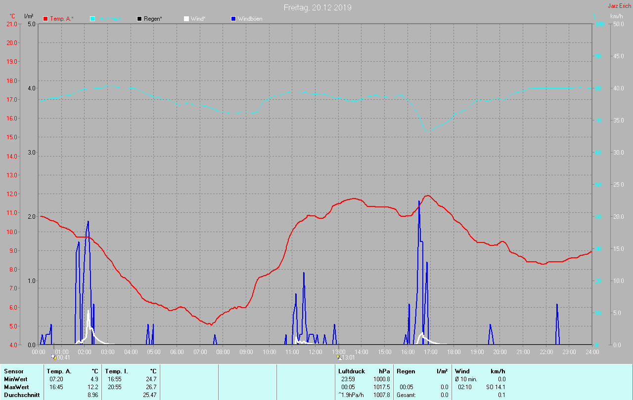Click the '4.9' minimum outdoor temperature value
This screenshot has height=400, width=633.
click(94, 379)
